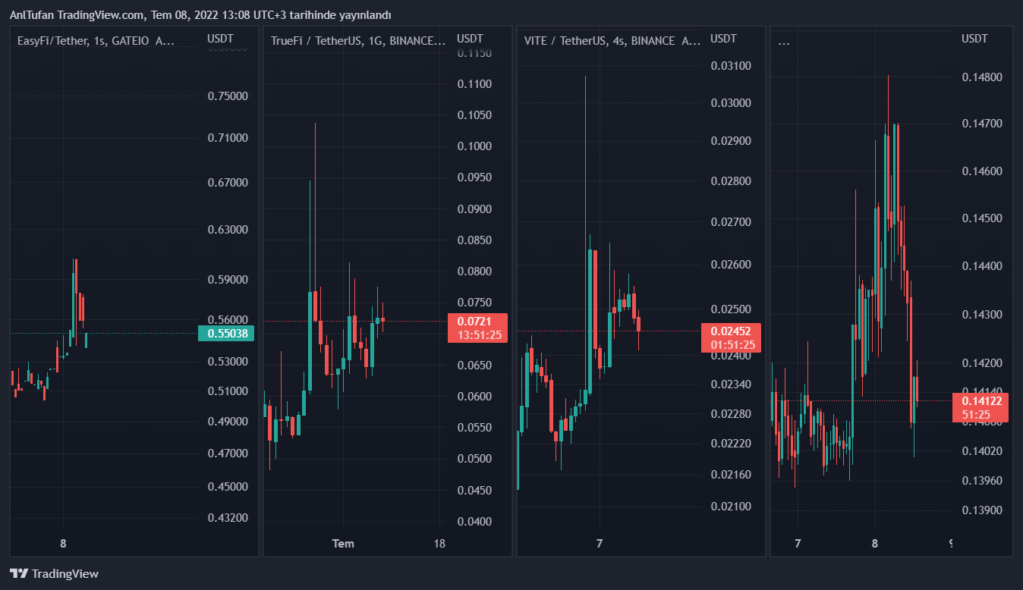Image resolution: width=1023 pixels, height=590 pixels.
Task: Click the "7" date label on VITE chart
Action: tap(600, 543)
